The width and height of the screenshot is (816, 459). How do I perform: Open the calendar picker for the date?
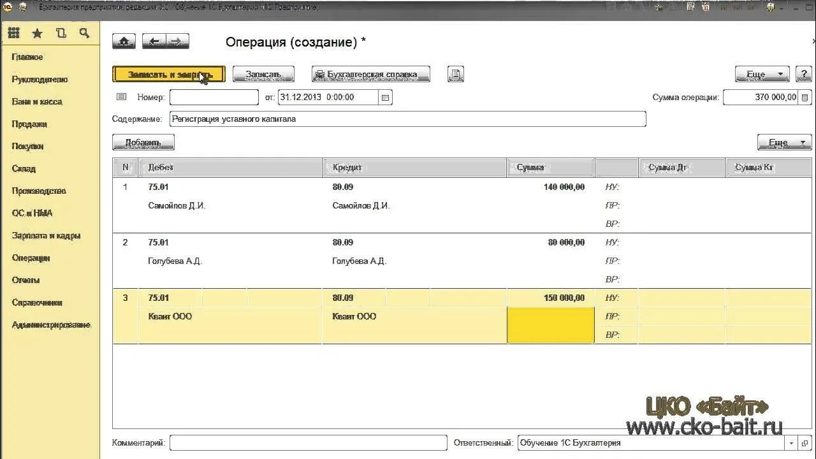385,98
